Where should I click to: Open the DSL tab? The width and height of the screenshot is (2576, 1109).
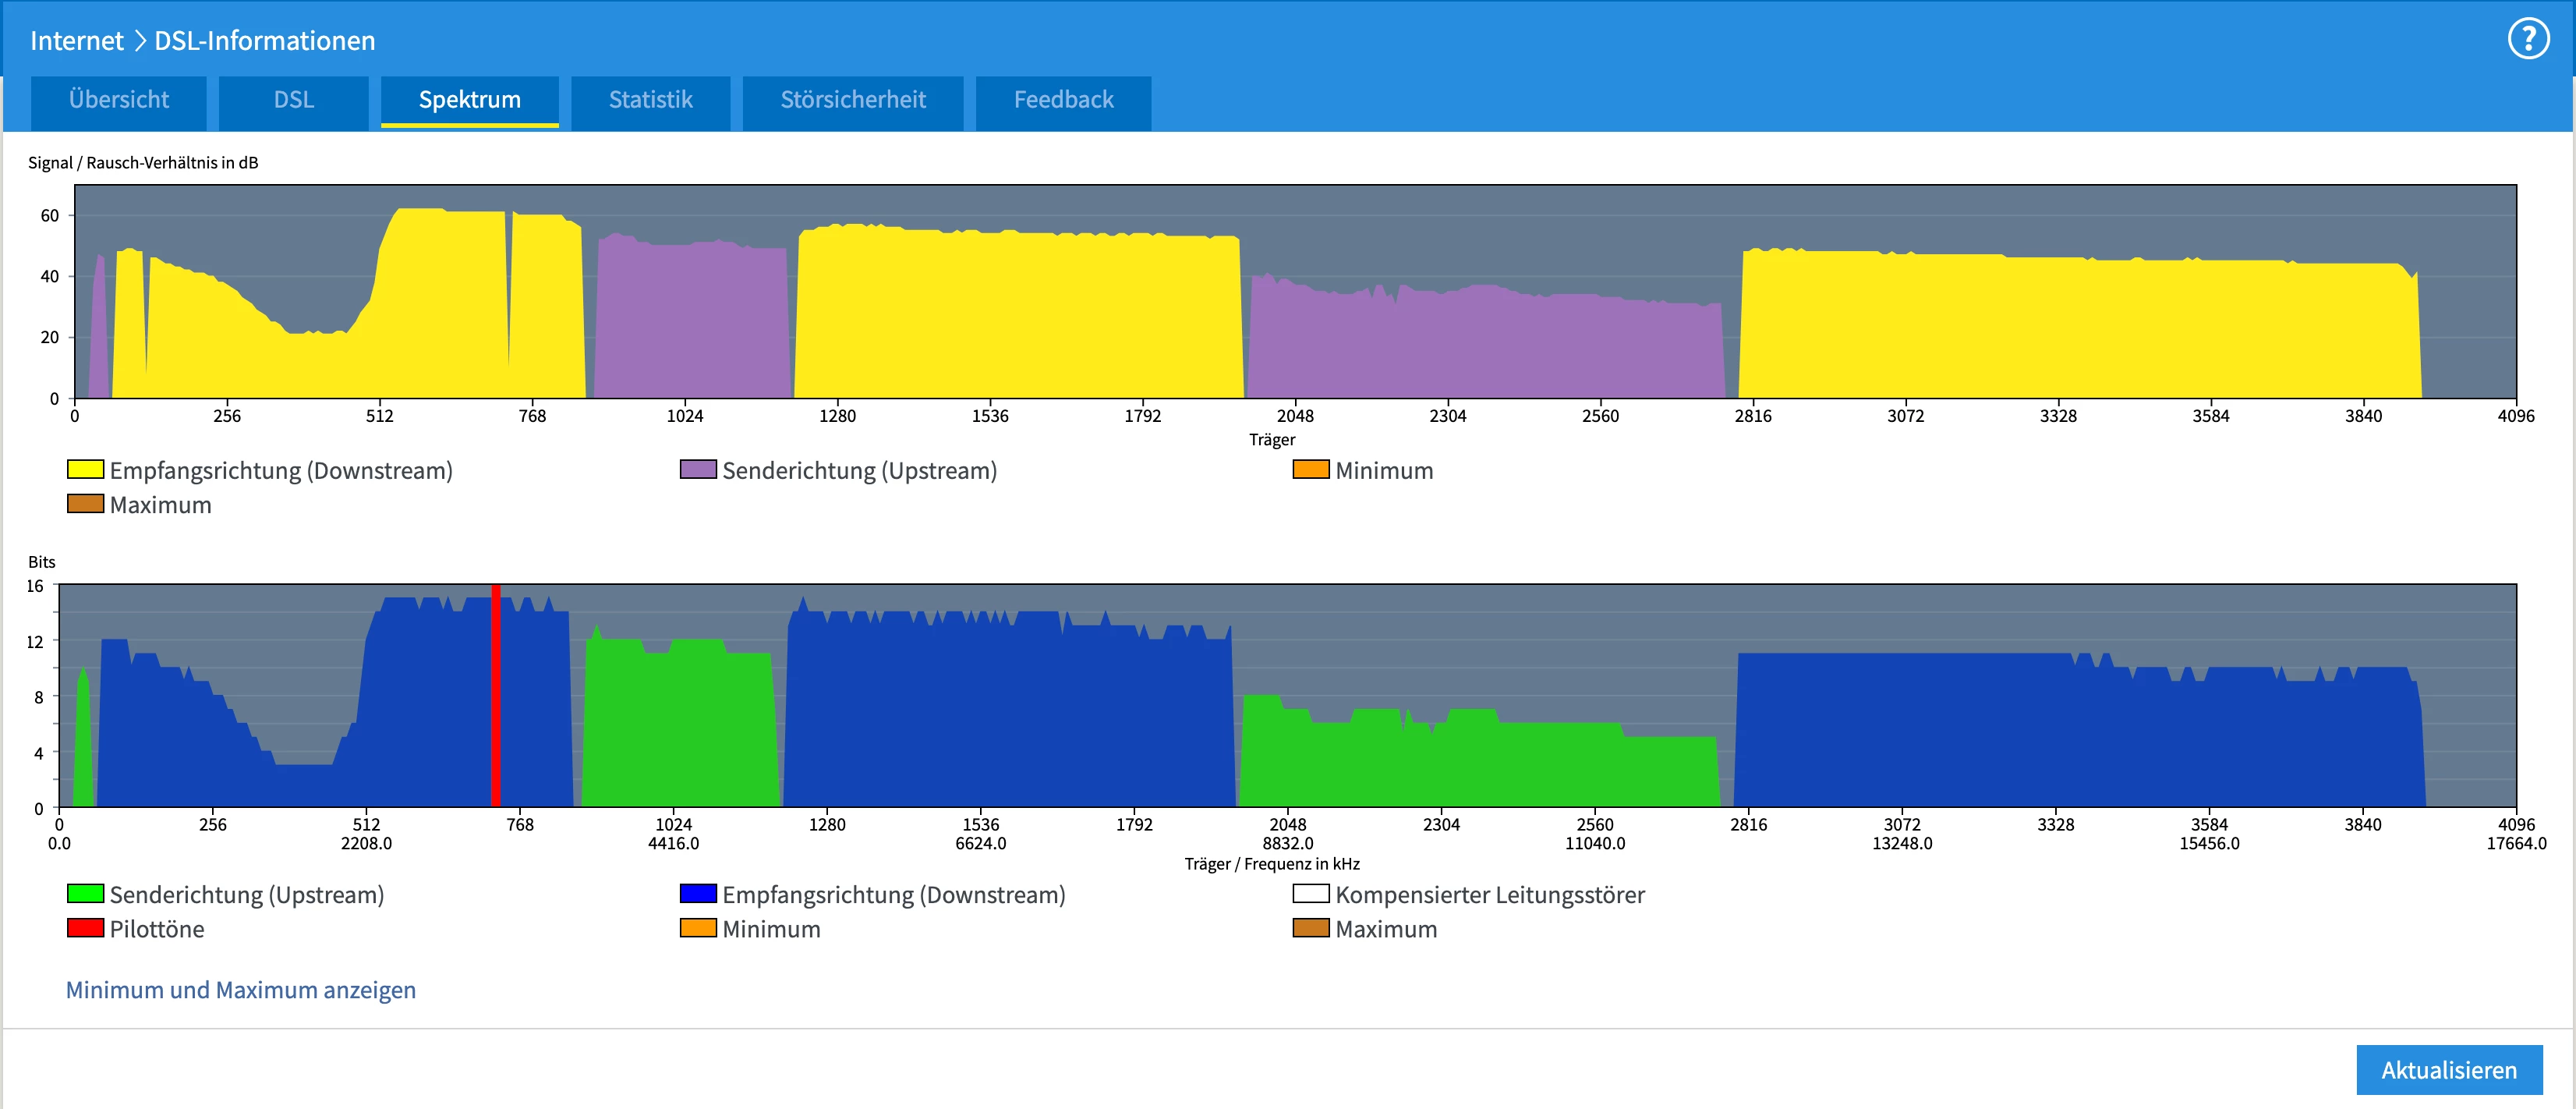click(x=293, y=100)
